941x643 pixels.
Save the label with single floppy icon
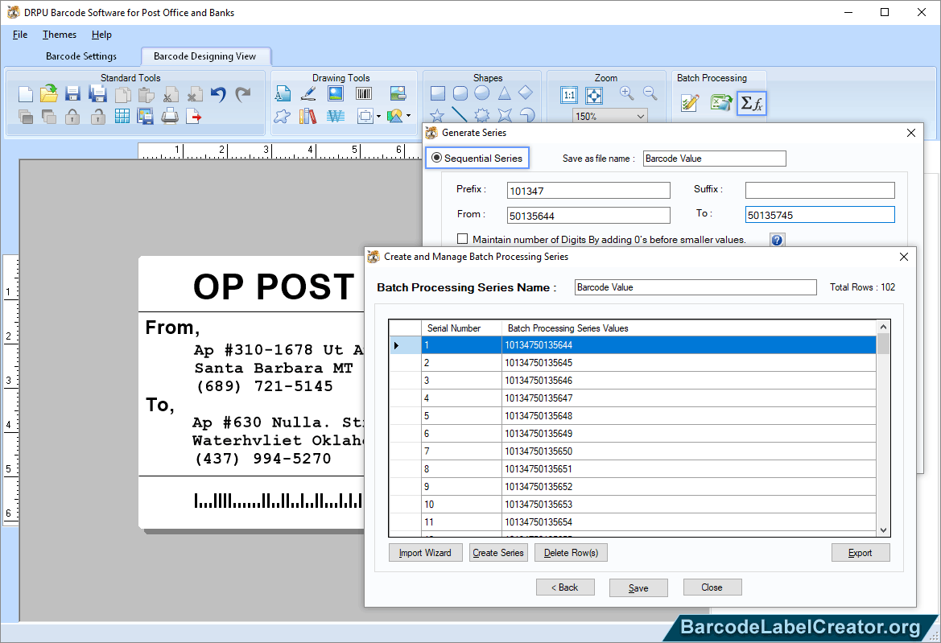(x=72, y=94)
